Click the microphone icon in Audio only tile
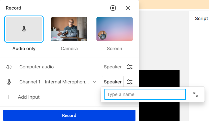The width and height of the screenshot is (209, 121). [x=24, y=29]
